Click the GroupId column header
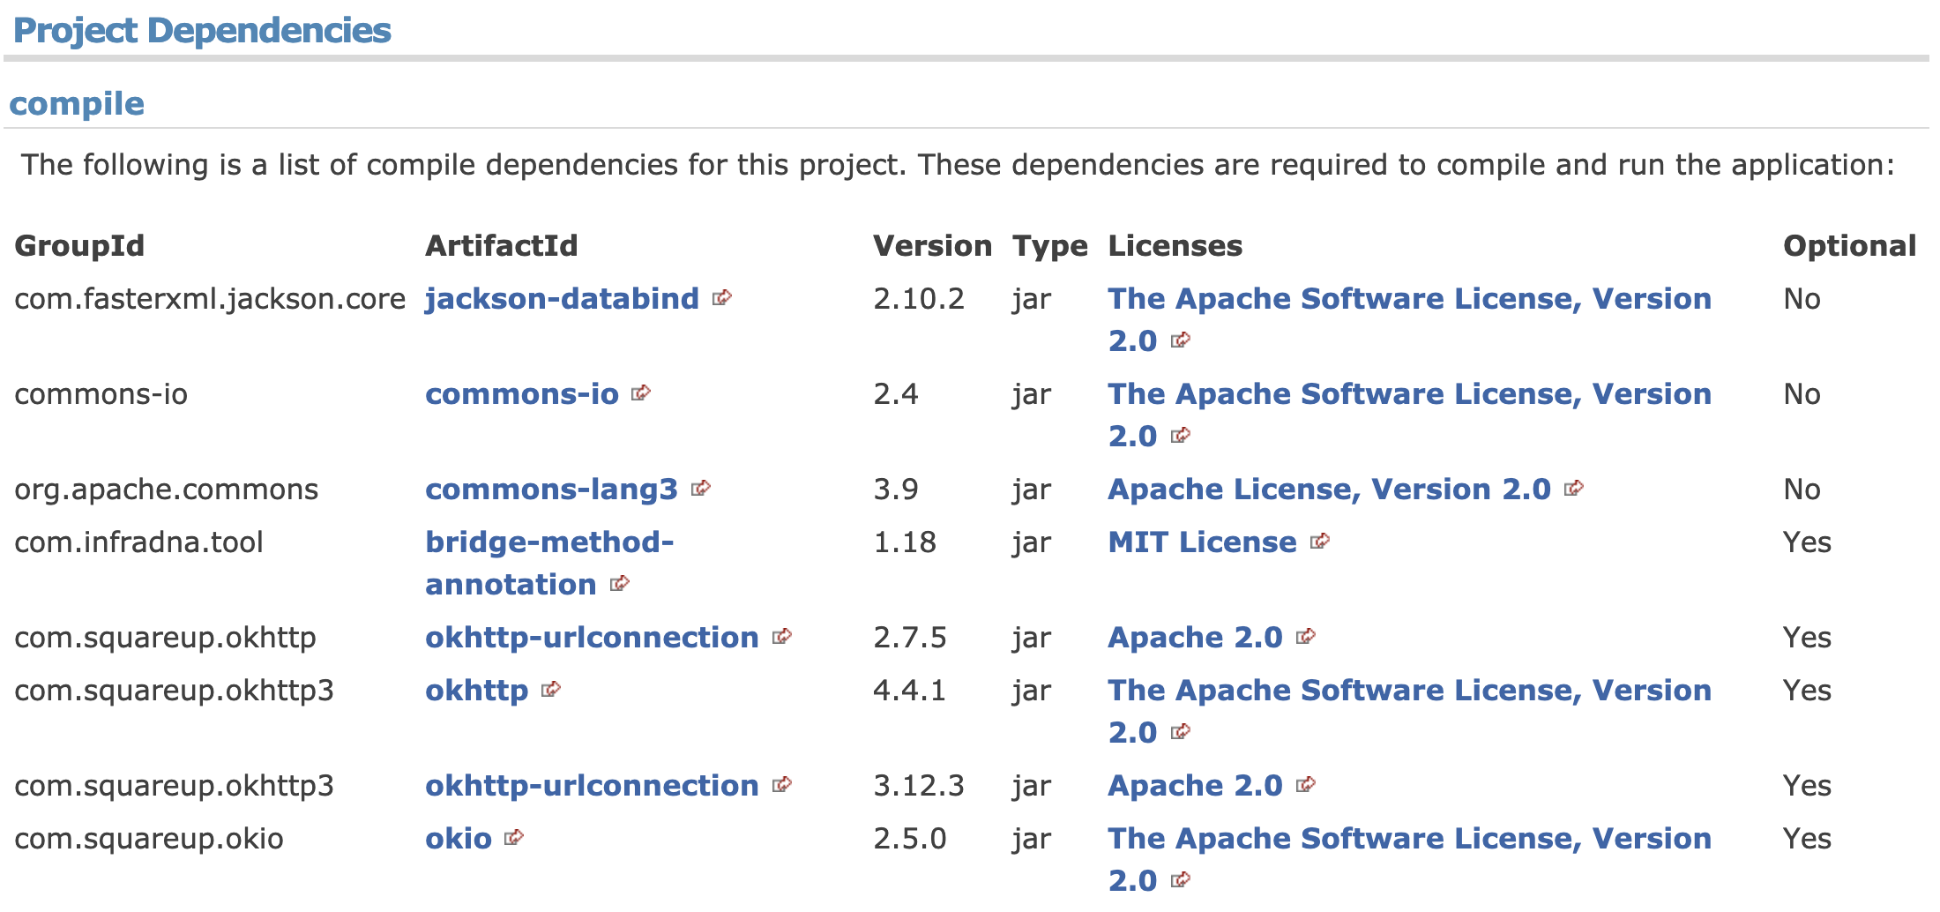Screen dimensions: 1940x912 (x=79, y=246)
